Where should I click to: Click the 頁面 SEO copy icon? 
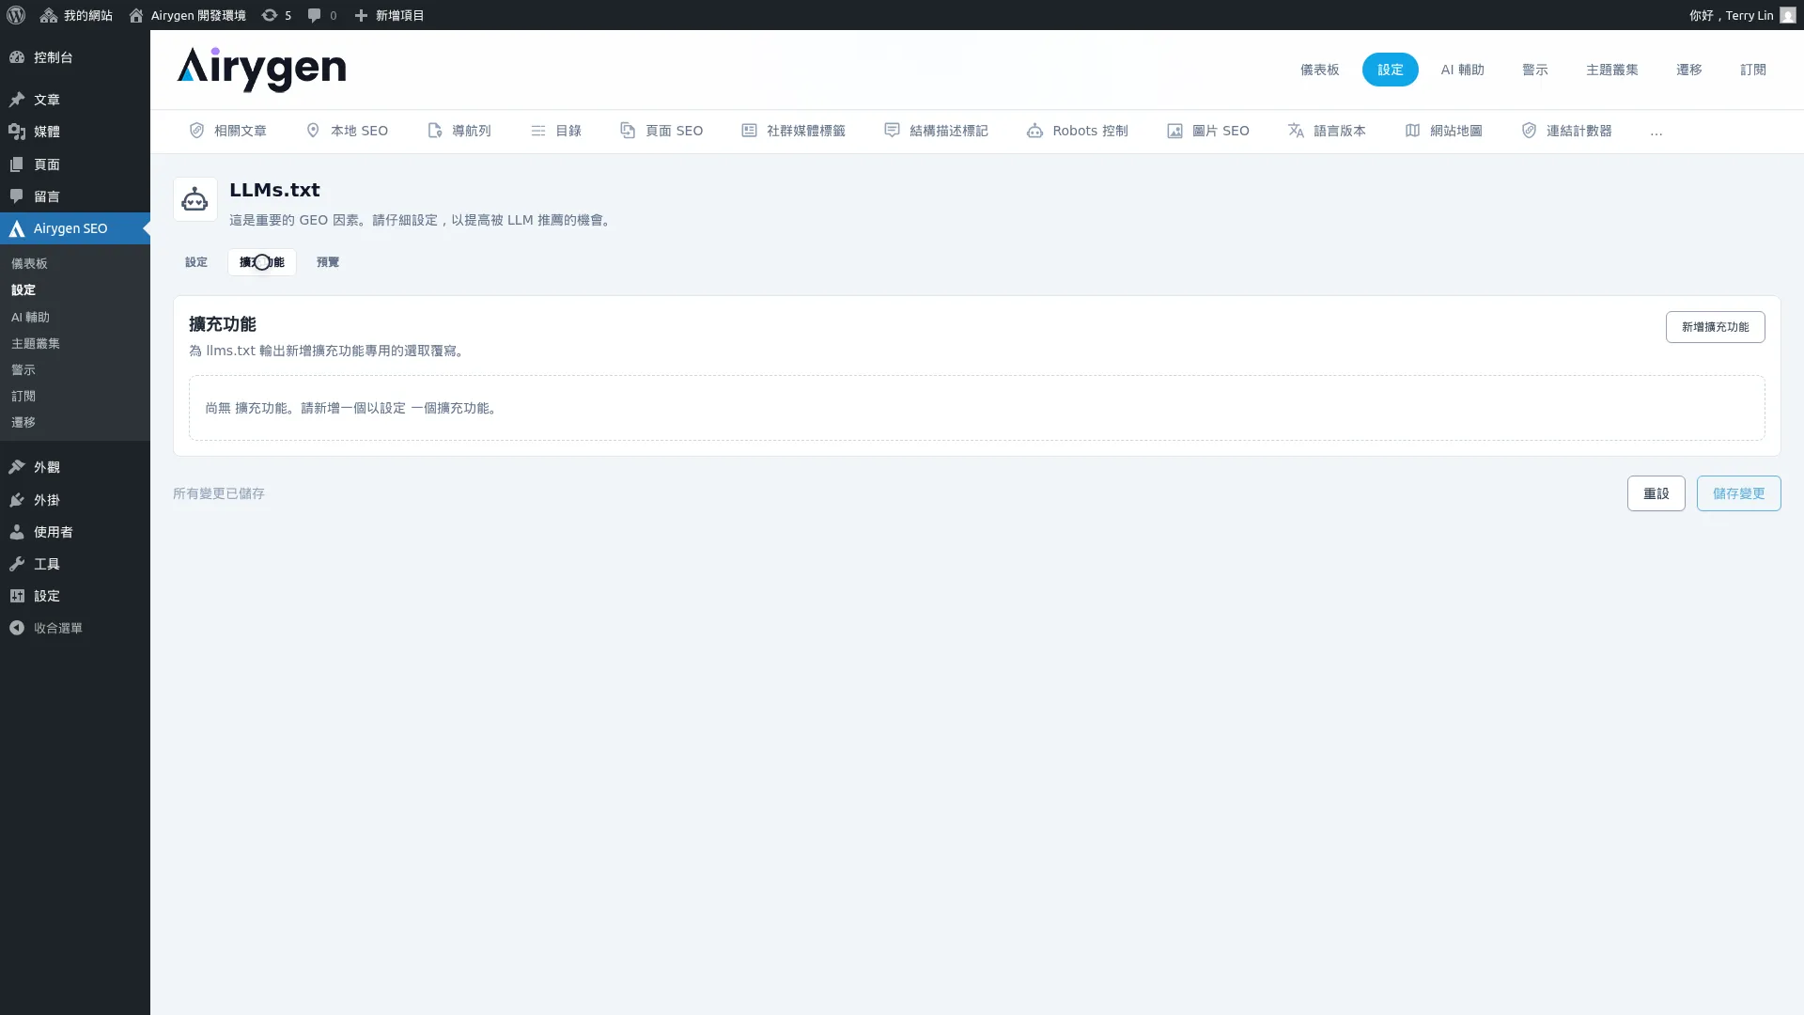pos(628,131)
